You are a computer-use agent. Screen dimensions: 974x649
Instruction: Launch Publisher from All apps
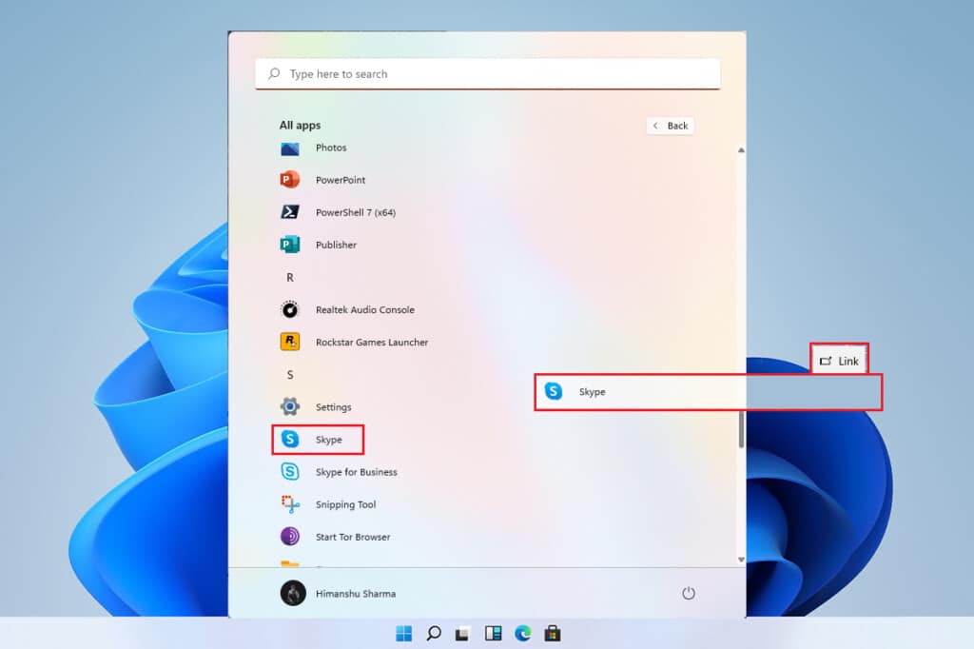point(335,245)
